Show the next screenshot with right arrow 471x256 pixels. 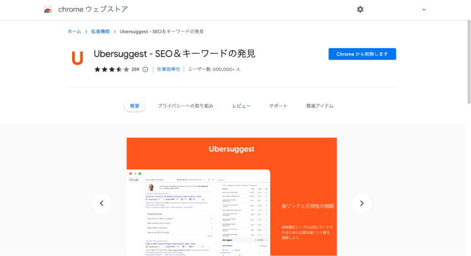coord(362,203)
